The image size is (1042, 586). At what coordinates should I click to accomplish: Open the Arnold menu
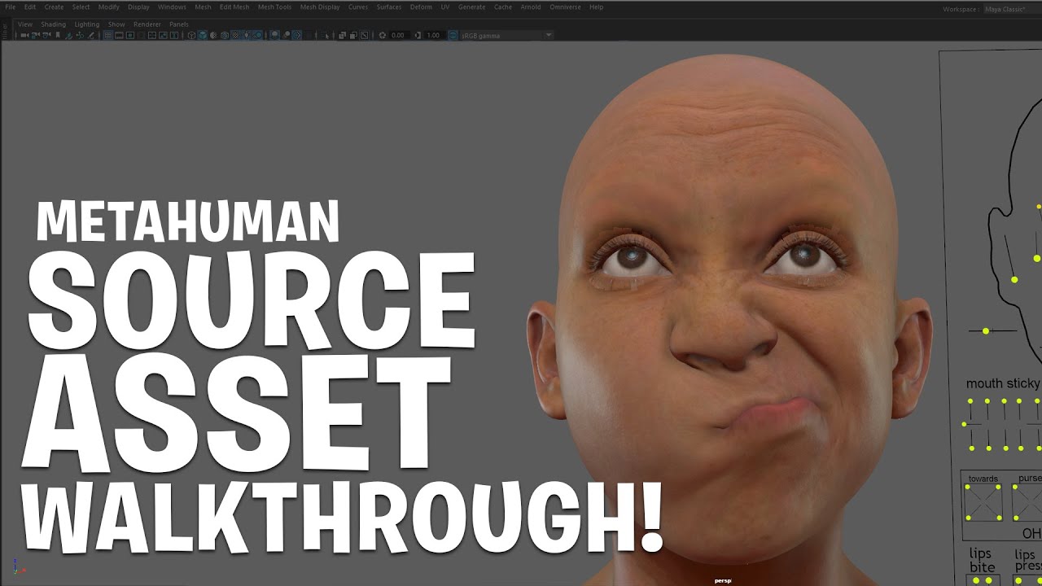[531, 7]
